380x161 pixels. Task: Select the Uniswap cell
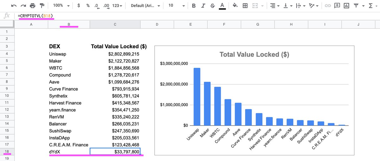coord(69,54)
